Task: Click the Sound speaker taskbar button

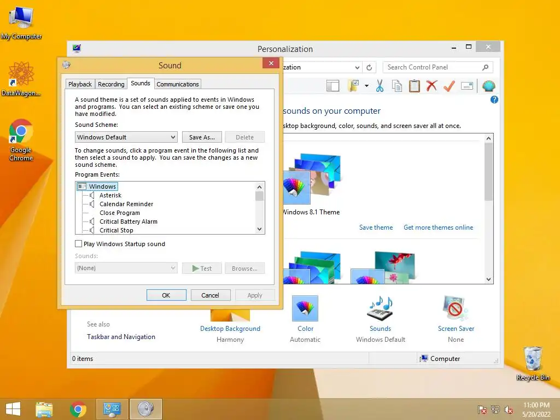Action: point(145,409)
